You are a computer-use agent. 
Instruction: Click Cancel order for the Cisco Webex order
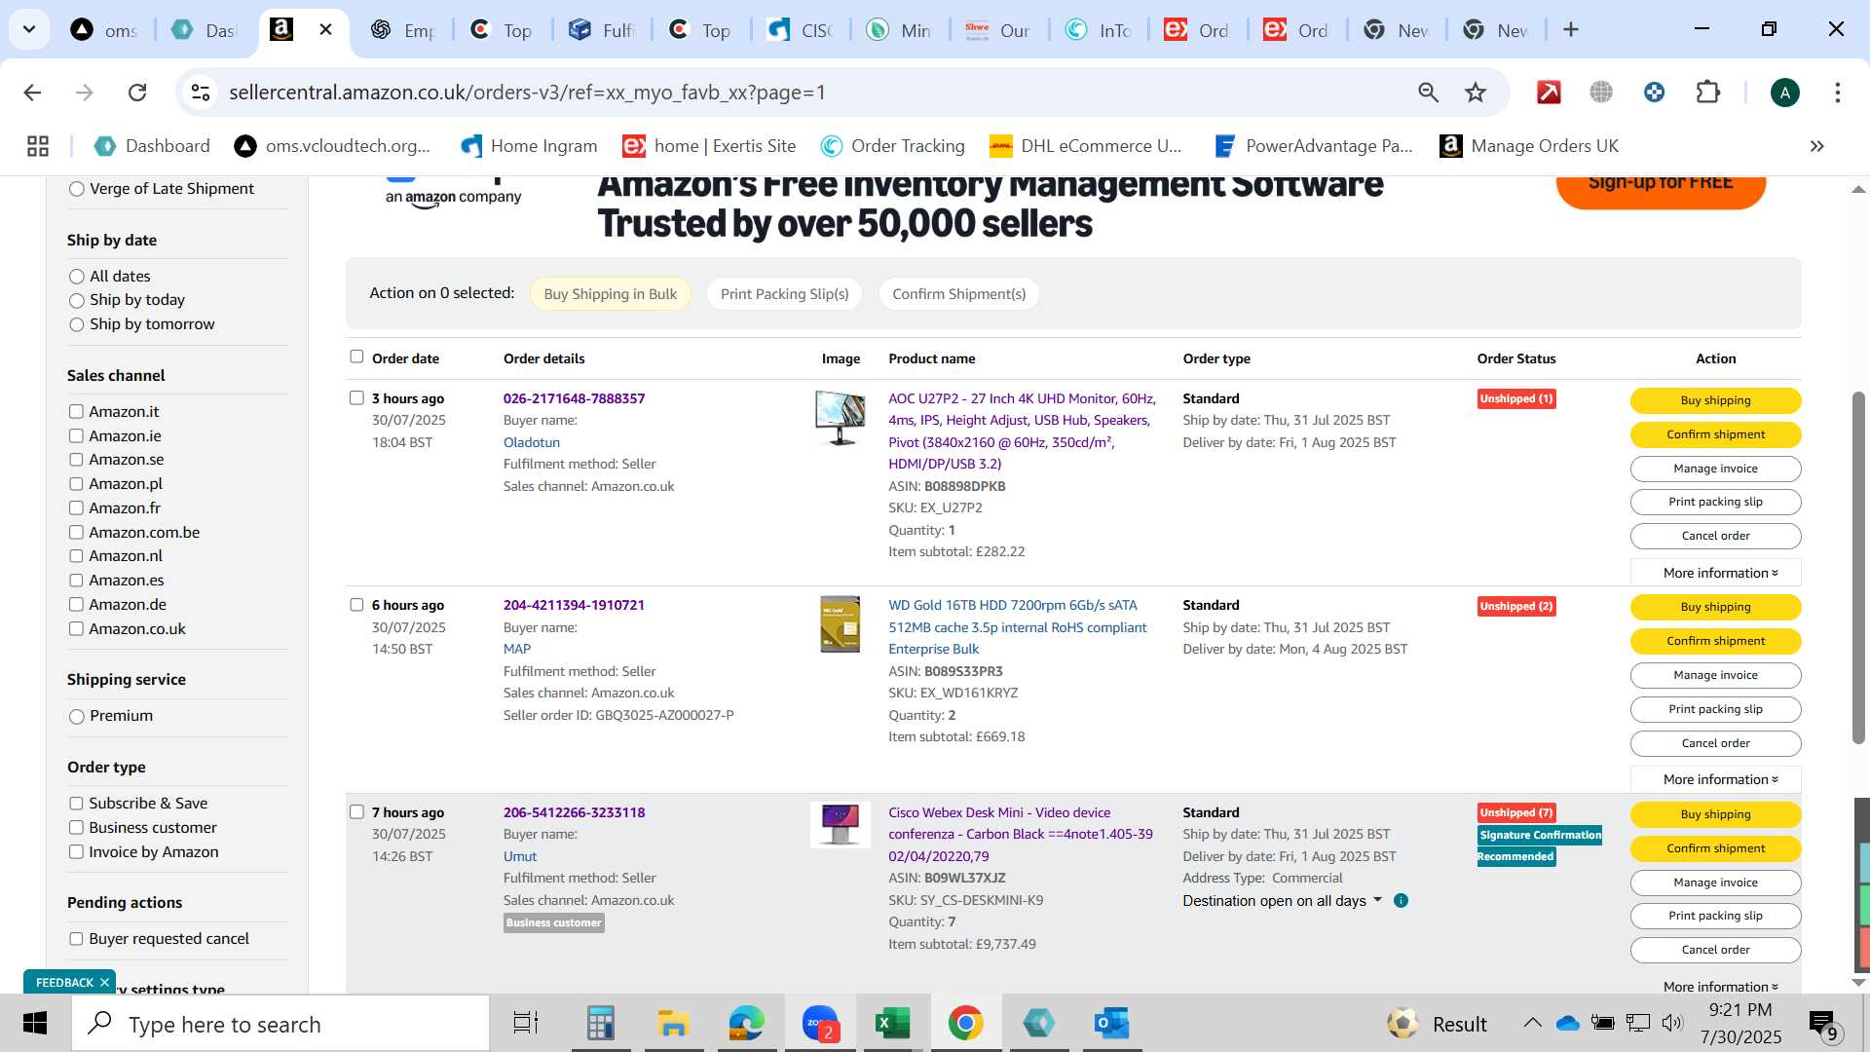pyautogui.click(x=1715, y=950)
